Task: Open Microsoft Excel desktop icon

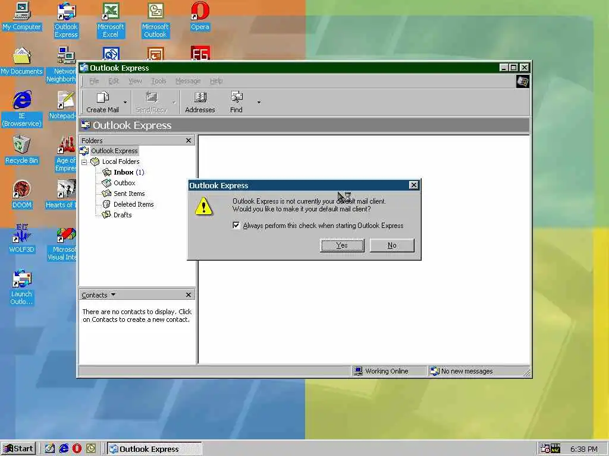Action: (x=111, y=20)
